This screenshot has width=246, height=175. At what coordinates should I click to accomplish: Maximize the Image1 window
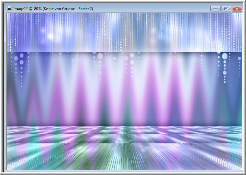(226, 9)
